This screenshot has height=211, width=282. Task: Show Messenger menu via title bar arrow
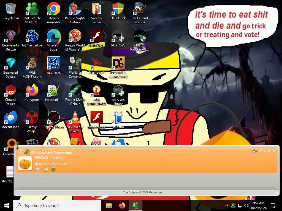tap(261, 151)
